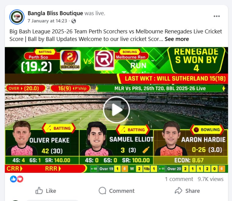Viewport: 232px width, 201px height.
Task: Expand post text with See more
Action: [x=177, y=39]
